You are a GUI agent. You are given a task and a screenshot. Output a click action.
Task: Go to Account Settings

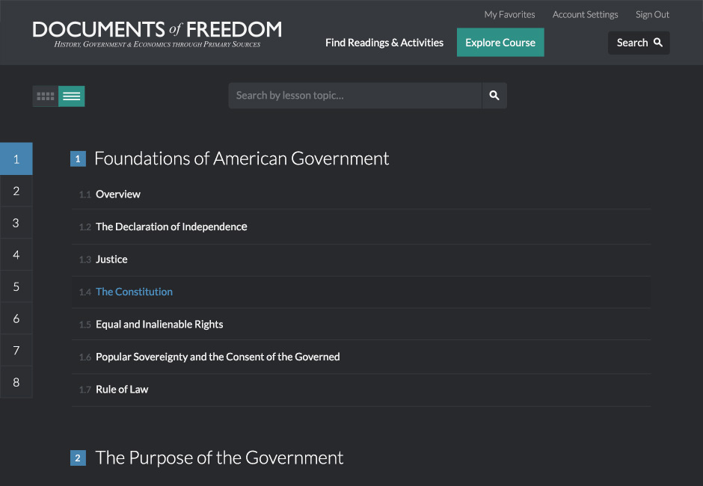click(585, 14)
